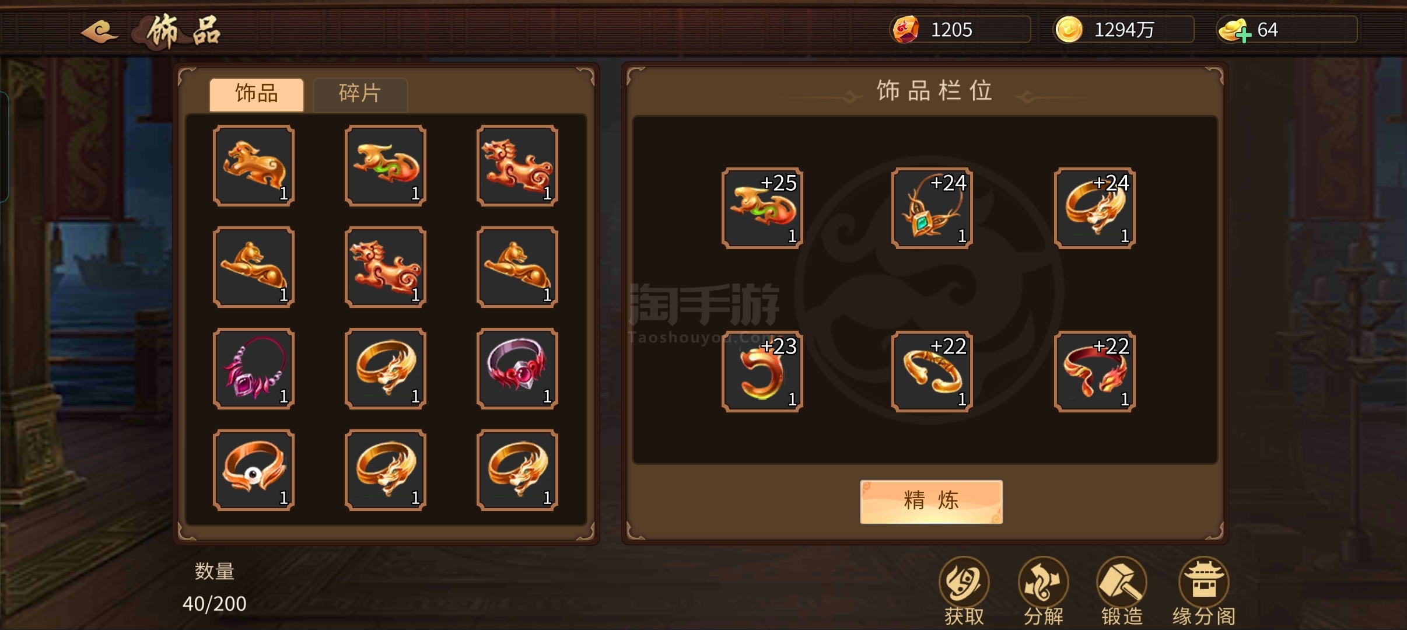Choose the silver ring with red gem
The image size is (1407, 630).
(517, 369)
